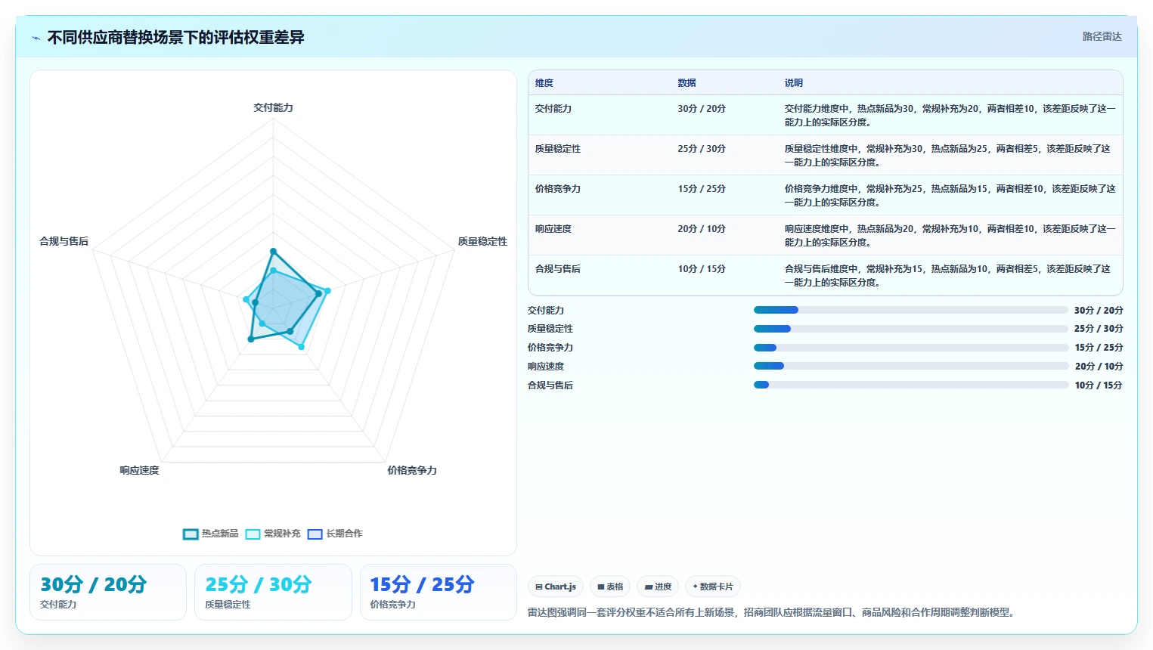Open the 30分 / 20分 交付能力 card
The height and width of the screenshot is (650, 1153).
(x=108, y=592)
